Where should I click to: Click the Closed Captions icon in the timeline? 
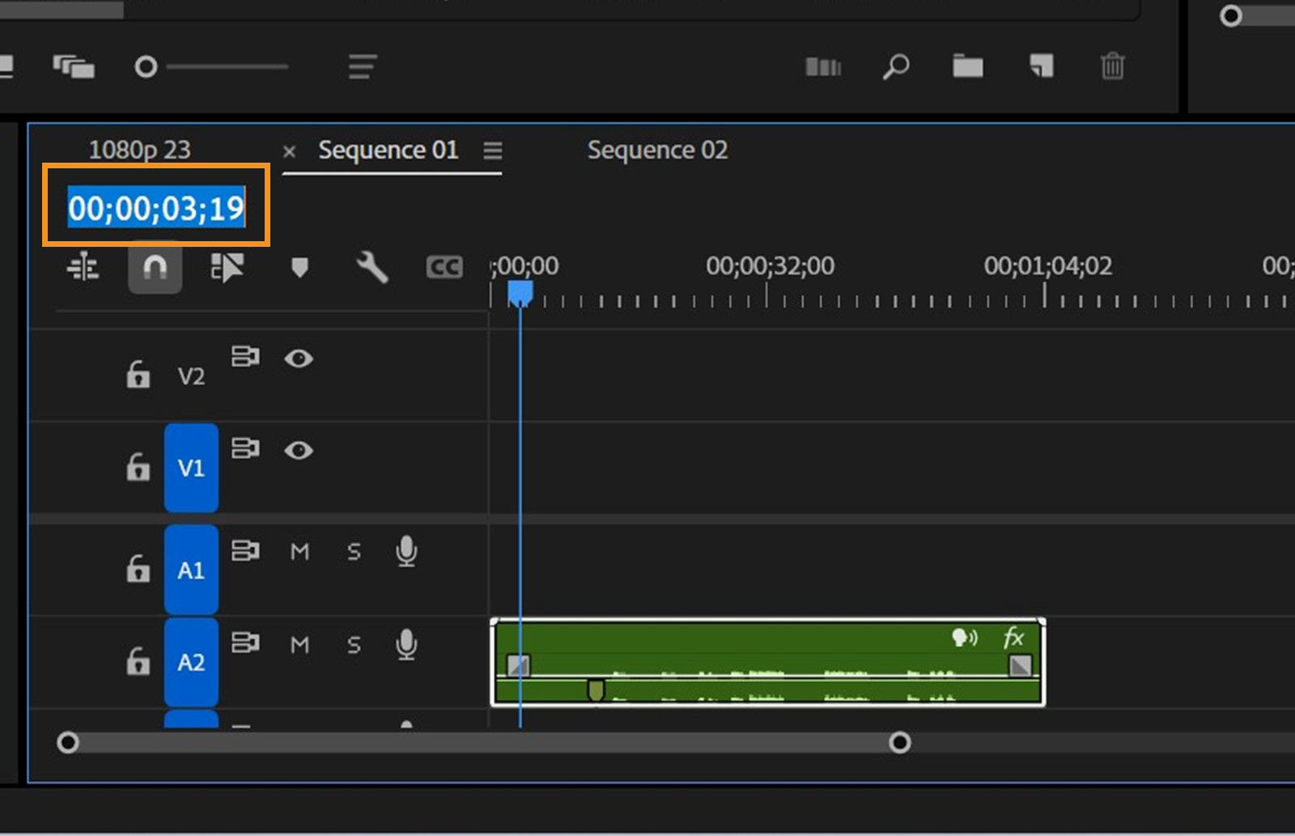pos(444,266)
